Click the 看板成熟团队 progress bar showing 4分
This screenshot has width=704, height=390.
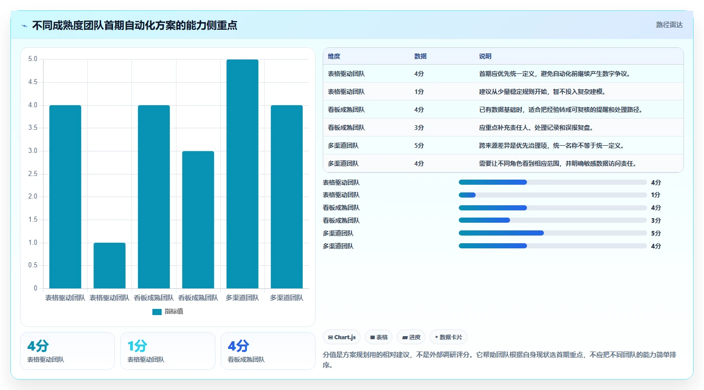553,208
